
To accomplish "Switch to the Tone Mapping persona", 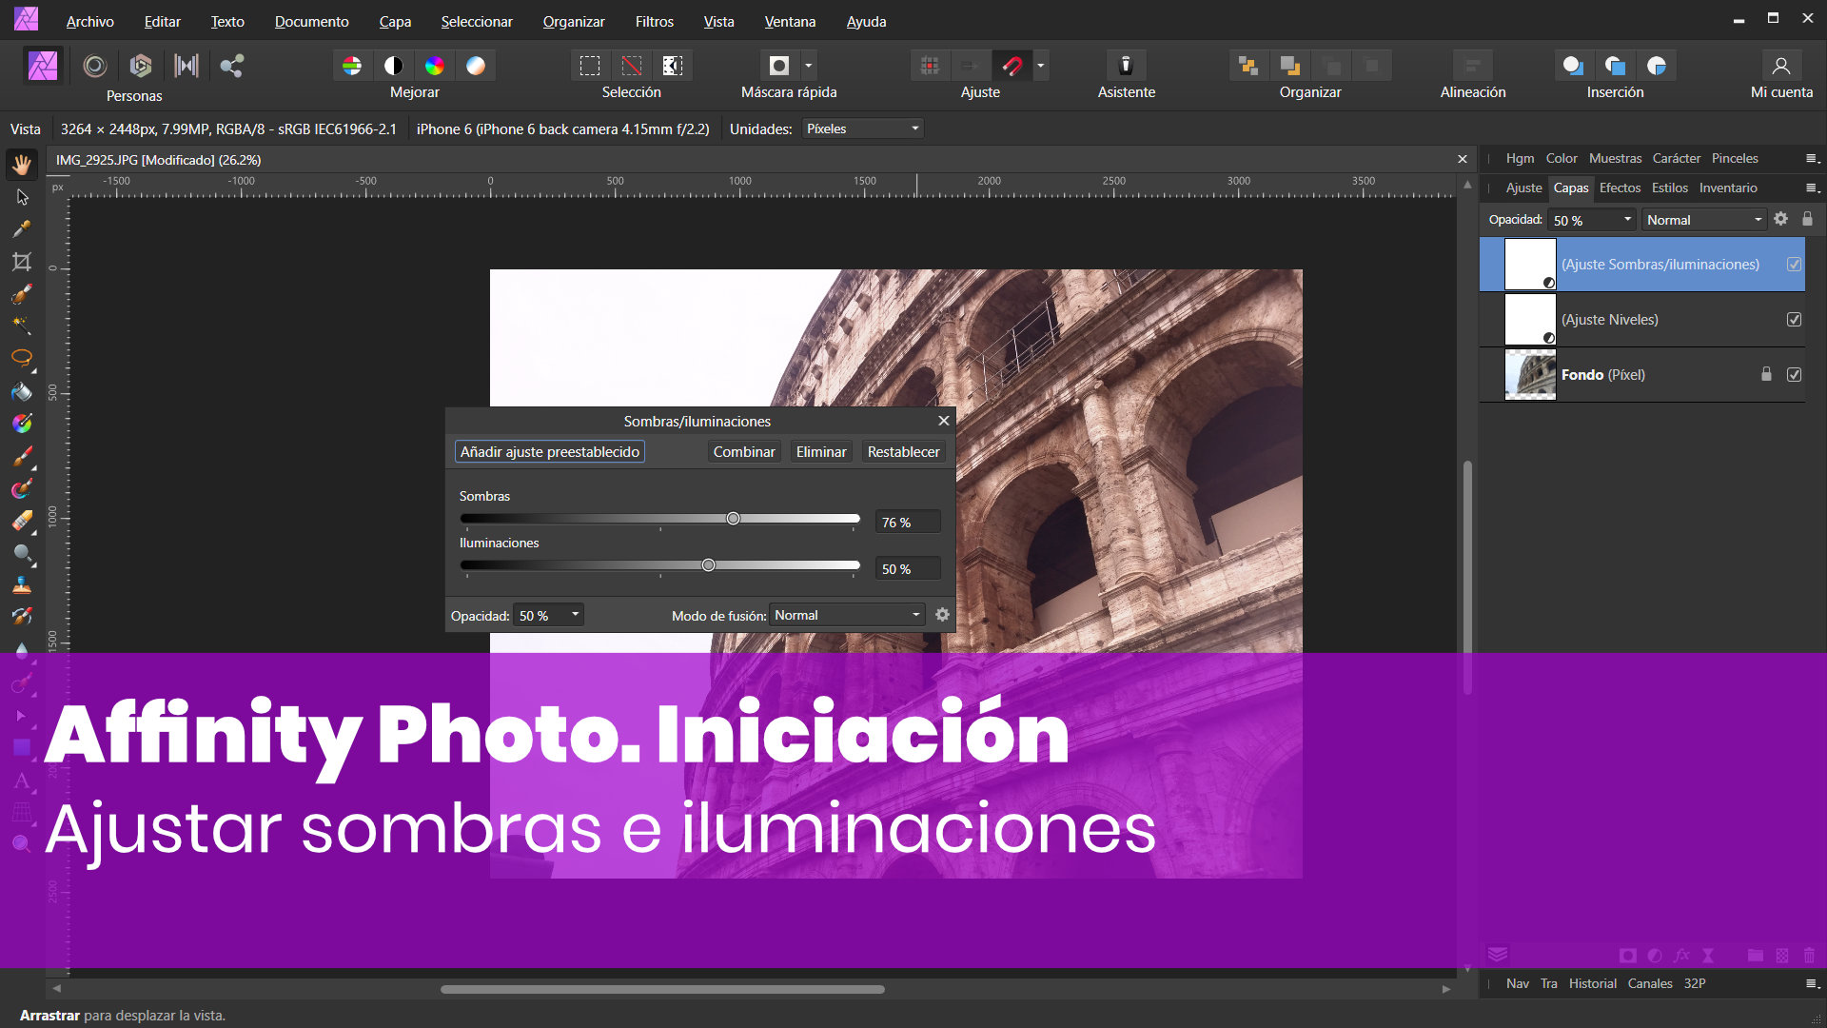I will [x=187, y=66].
